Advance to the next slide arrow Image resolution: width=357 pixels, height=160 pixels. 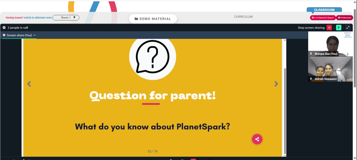pos(276,84)
